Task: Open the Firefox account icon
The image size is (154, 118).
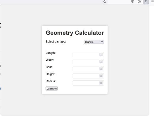Action: (x=139, y=1)
